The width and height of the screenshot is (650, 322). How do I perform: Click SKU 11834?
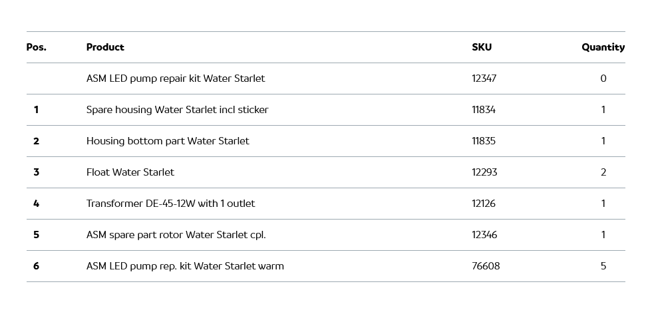[484, 110]
